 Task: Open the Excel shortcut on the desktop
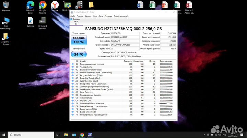pyautogui.click(x=152, y=5)
